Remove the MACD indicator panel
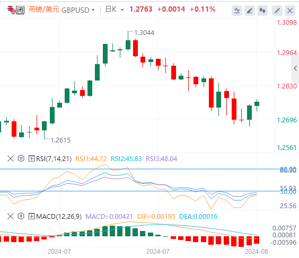 (x=11, y=216)
